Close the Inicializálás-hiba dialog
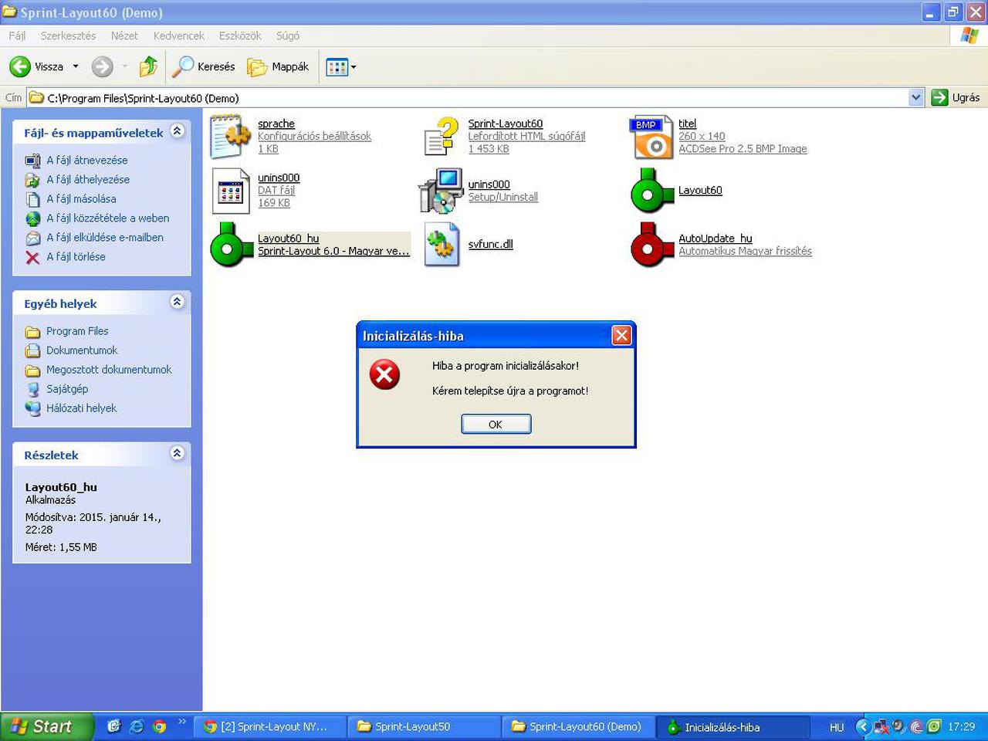 coord(621,335)
